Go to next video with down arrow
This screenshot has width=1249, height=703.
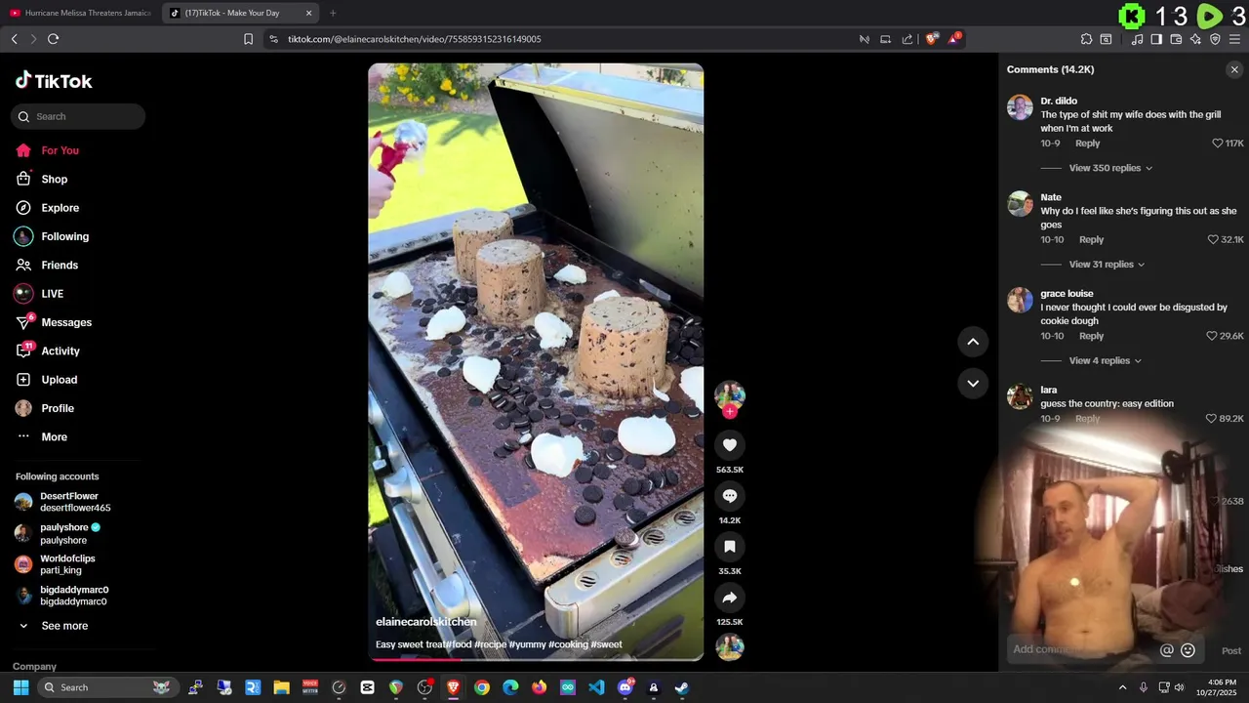(973, 383)
